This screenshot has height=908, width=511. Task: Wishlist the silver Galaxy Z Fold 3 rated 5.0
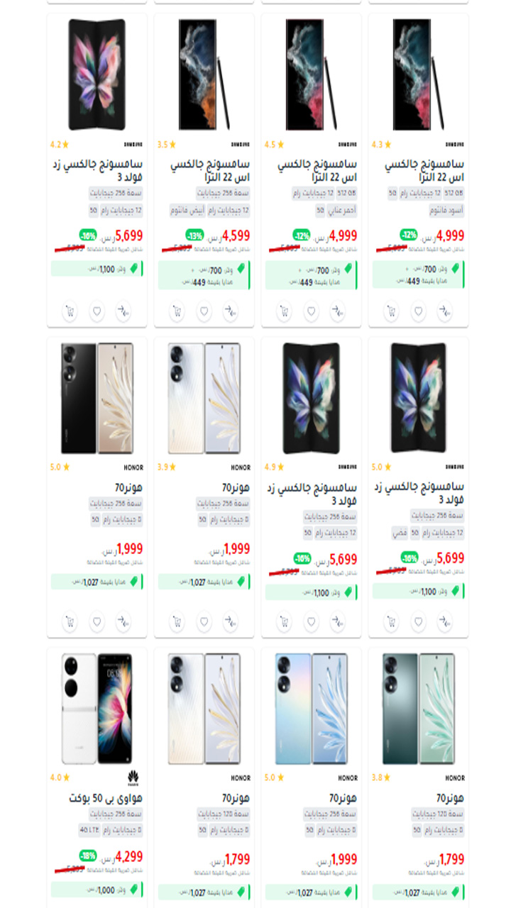pos(418,622)
